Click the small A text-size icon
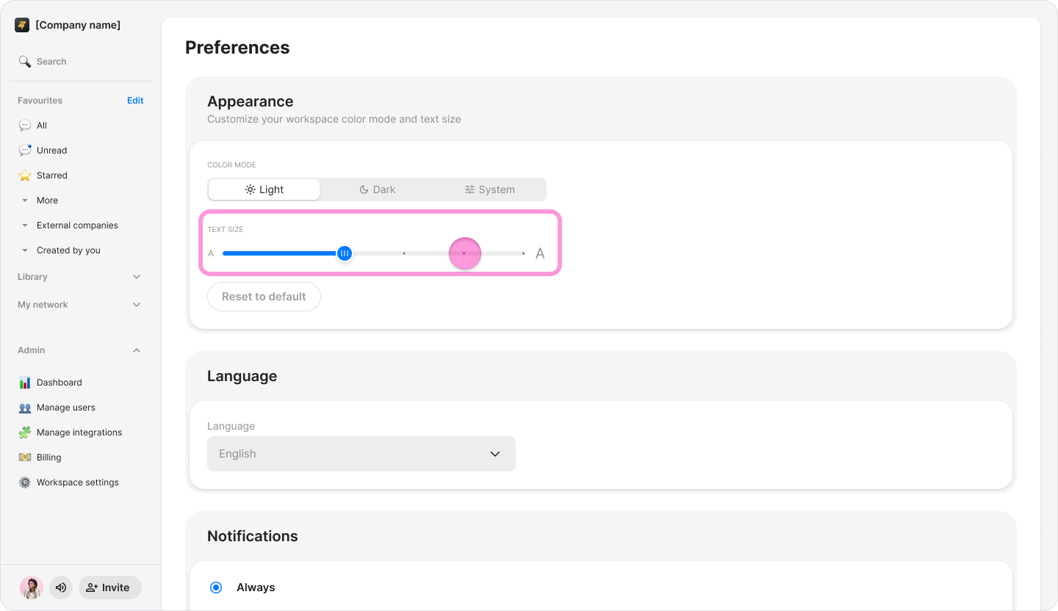The width and height of the screenshot is (1058, 611). (211, 253)
